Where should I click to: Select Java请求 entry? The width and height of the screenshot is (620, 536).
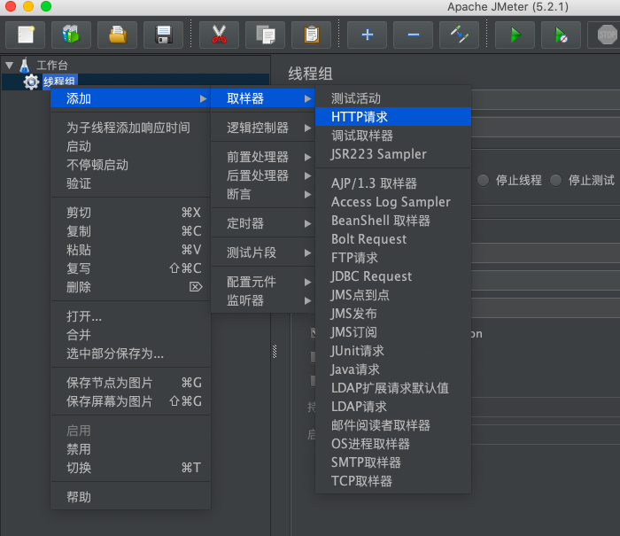pyautogui.click(x=393, y=369)
